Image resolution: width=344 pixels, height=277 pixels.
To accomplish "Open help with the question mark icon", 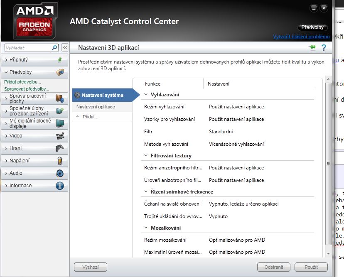I will pyautogui.click(x=324, y=48).
